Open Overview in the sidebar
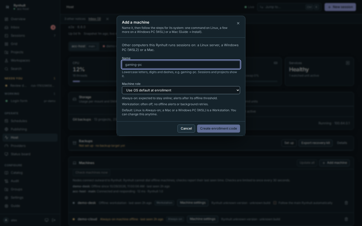362x226 pixels. [30, 19]
